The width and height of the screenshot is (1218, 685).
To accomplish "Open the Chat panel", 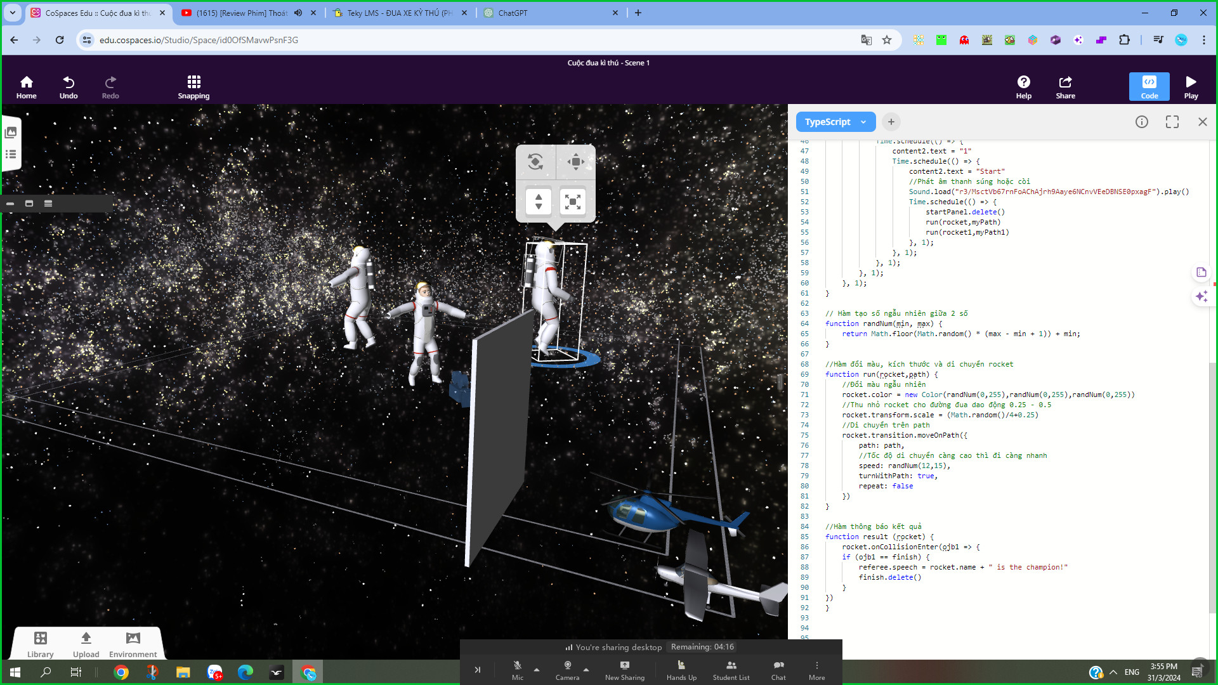I will click(x=778, y=670).
